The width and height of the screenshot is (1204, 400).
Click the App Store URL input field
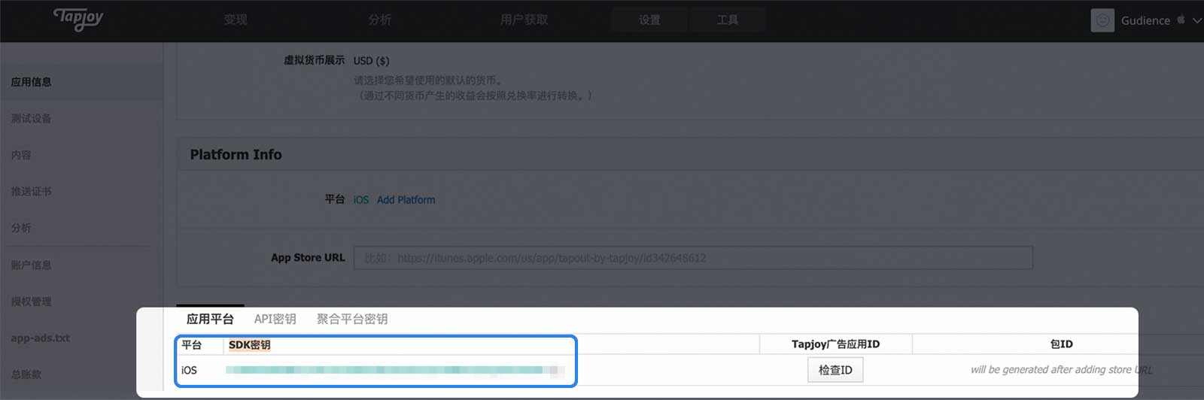point(693,258)
